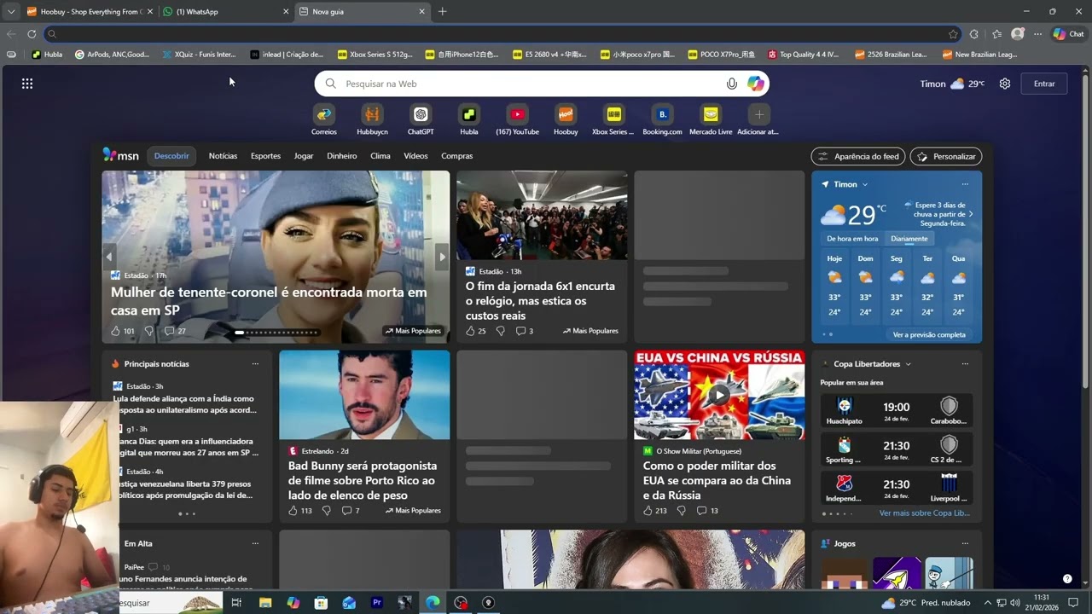
Task: Open weather card more options menu
Action: tap(965, 184)
